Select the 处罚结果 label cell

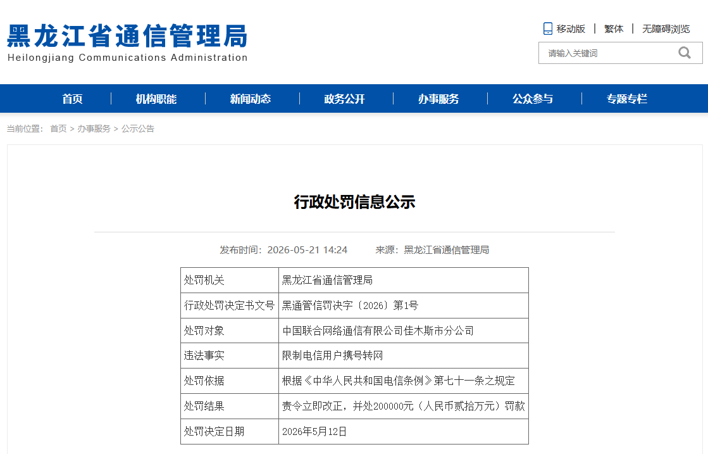click(x=230, y=406)
